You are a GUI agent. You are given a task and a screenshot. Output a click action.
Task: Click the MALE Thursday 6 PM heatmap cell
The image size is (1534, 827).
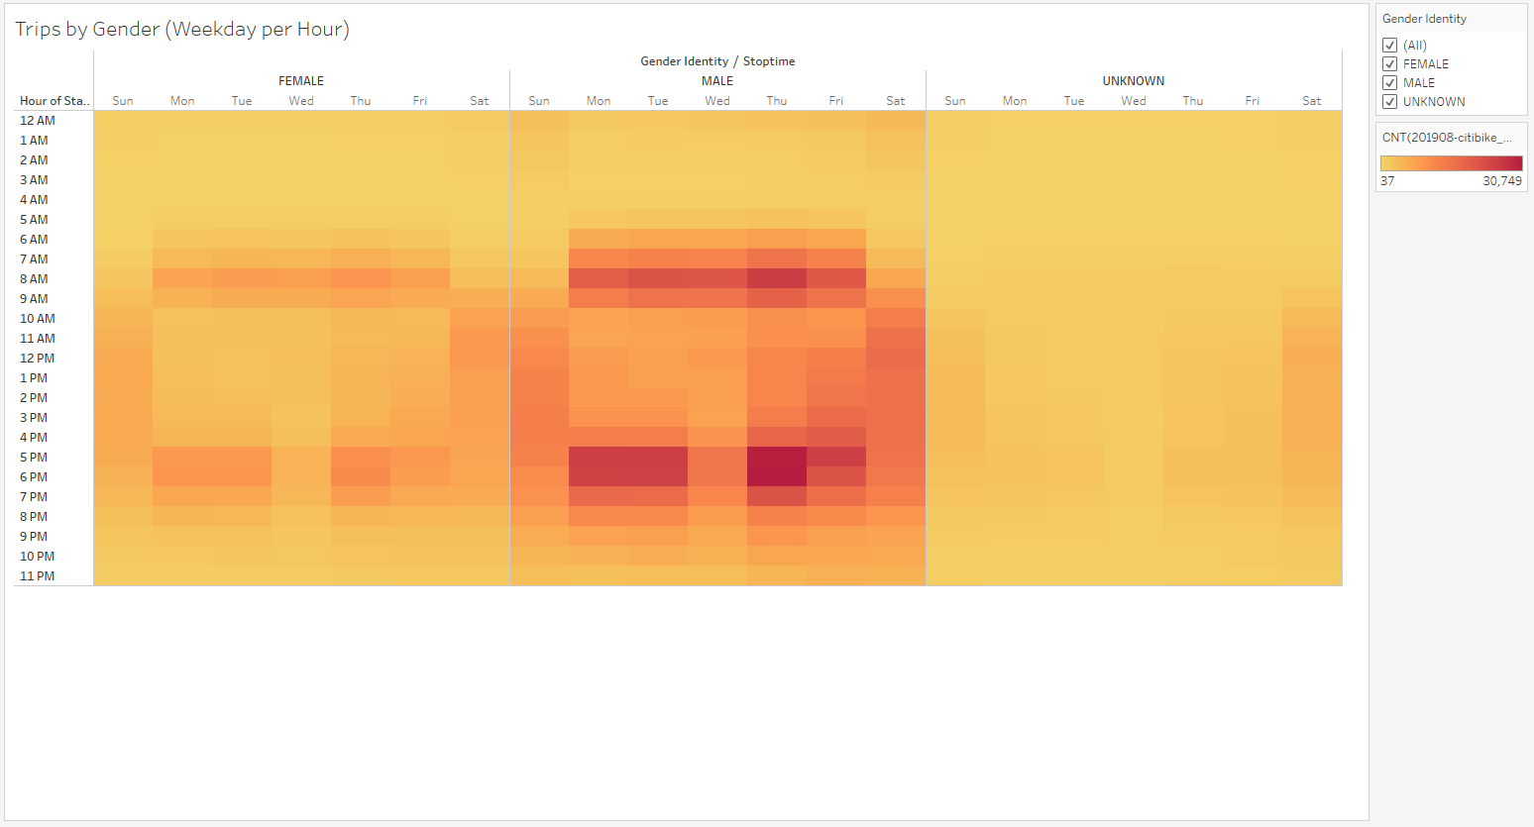tap(777, 476)
